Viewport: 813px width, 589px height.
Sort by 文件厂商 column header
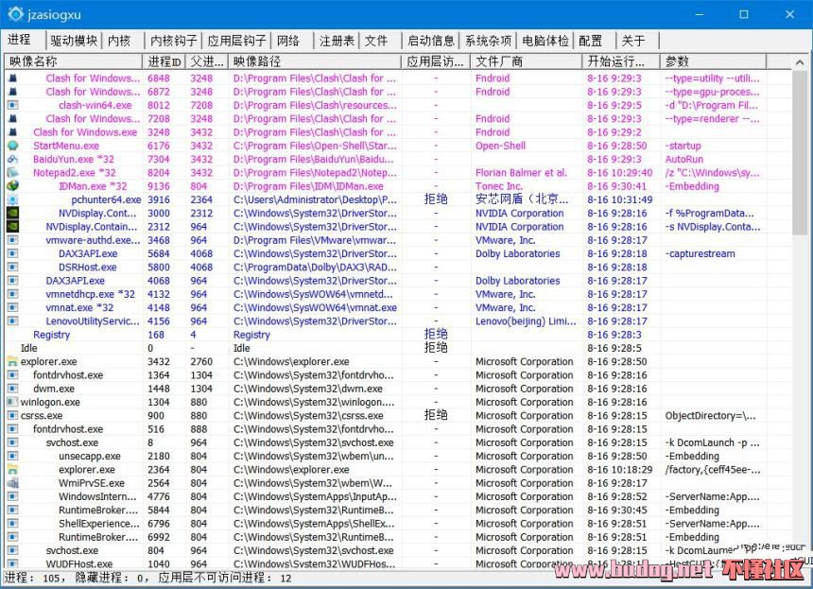(x=526, y=61)
